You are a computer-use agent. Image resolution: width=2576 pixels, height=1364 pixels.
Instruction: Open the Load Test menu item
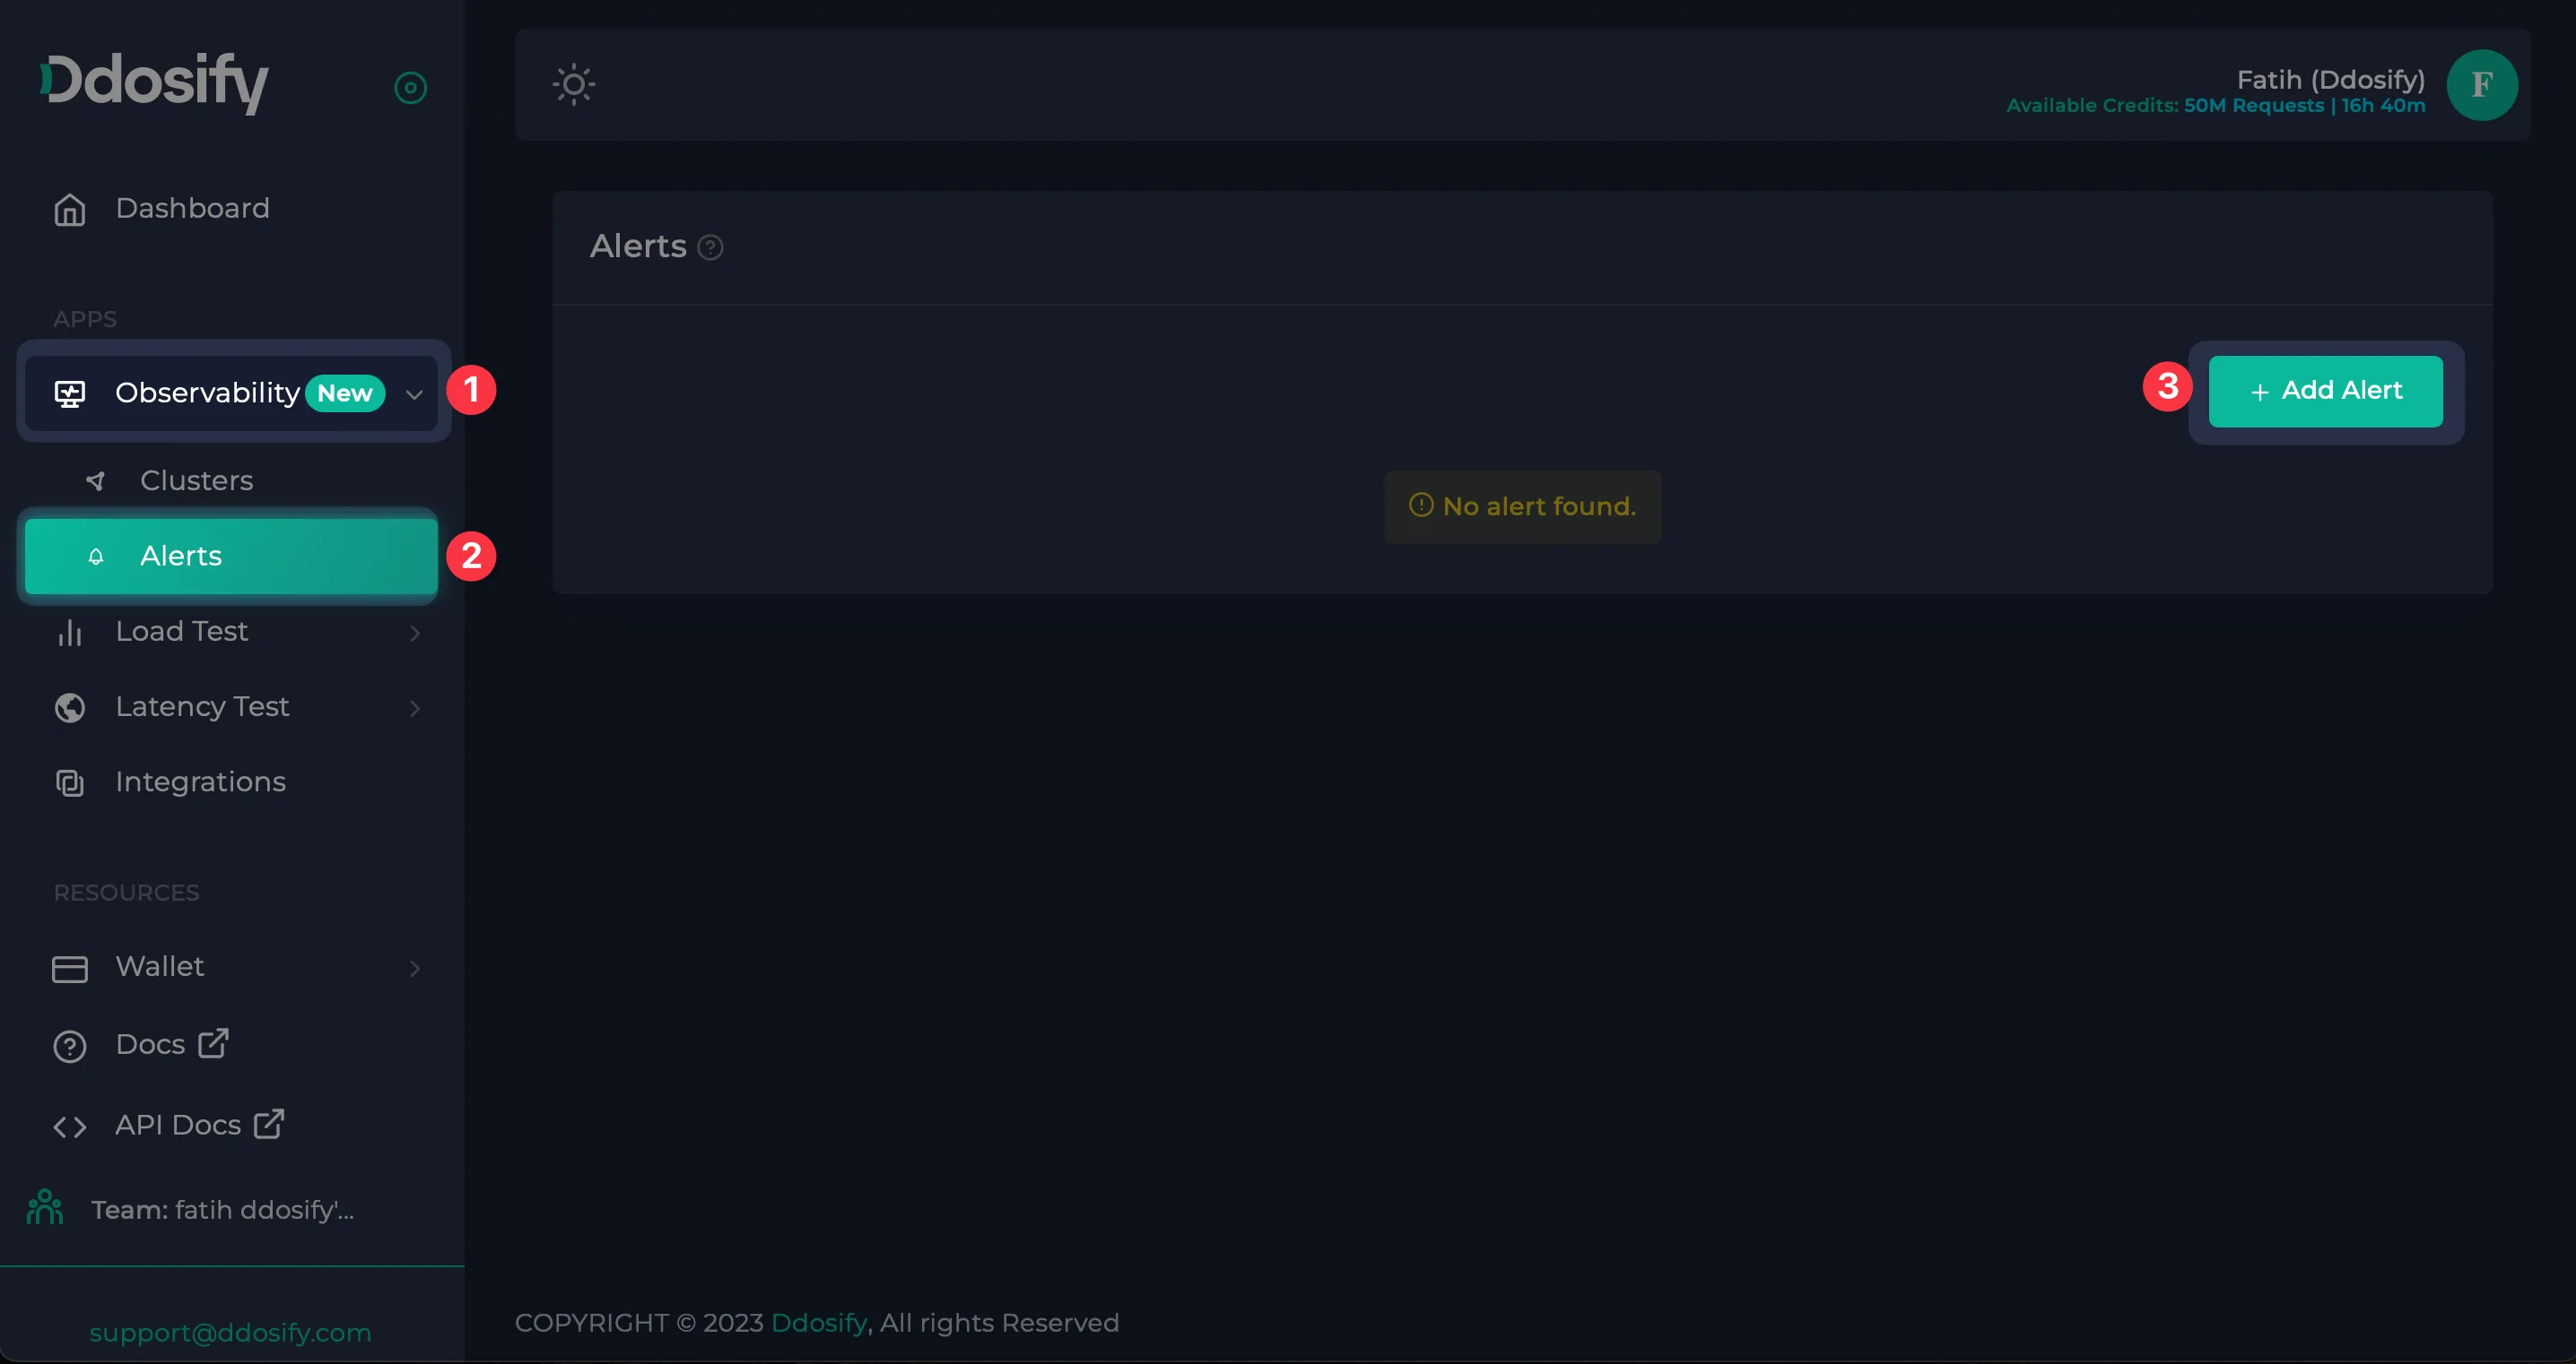click(181, 632)
